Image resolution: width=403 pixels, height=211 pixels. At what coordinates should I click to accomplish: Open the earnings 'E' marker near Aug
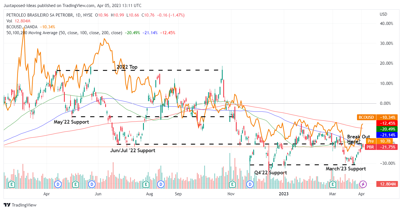[146, 184]
